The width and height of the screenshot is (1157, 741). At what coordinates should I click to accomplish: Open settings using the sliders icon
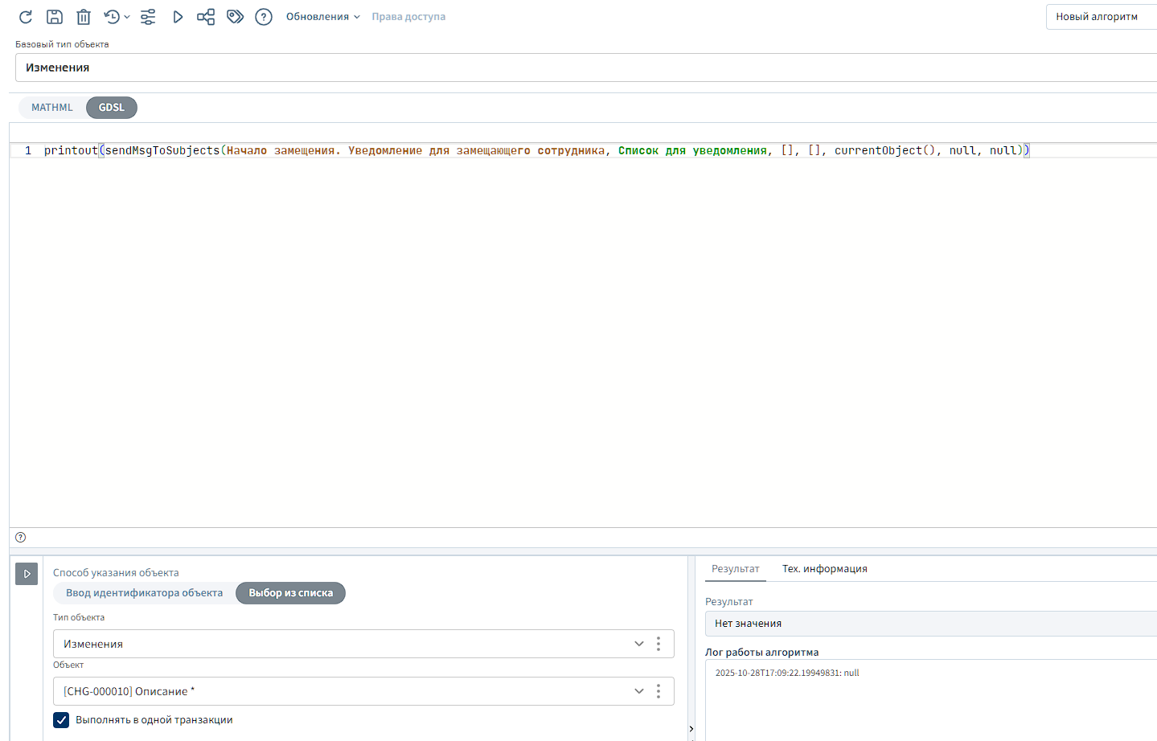(148, 17)
